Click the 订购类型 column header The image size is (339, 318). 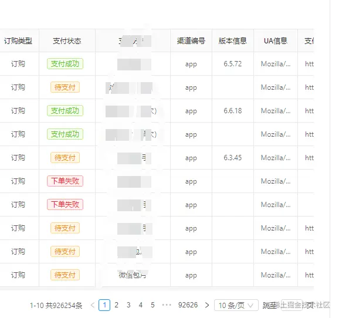[x=18, y=40]
